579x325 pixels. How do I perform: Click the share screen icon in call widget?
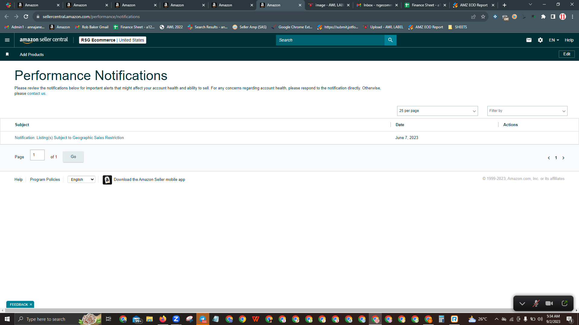tap(565, 303)
